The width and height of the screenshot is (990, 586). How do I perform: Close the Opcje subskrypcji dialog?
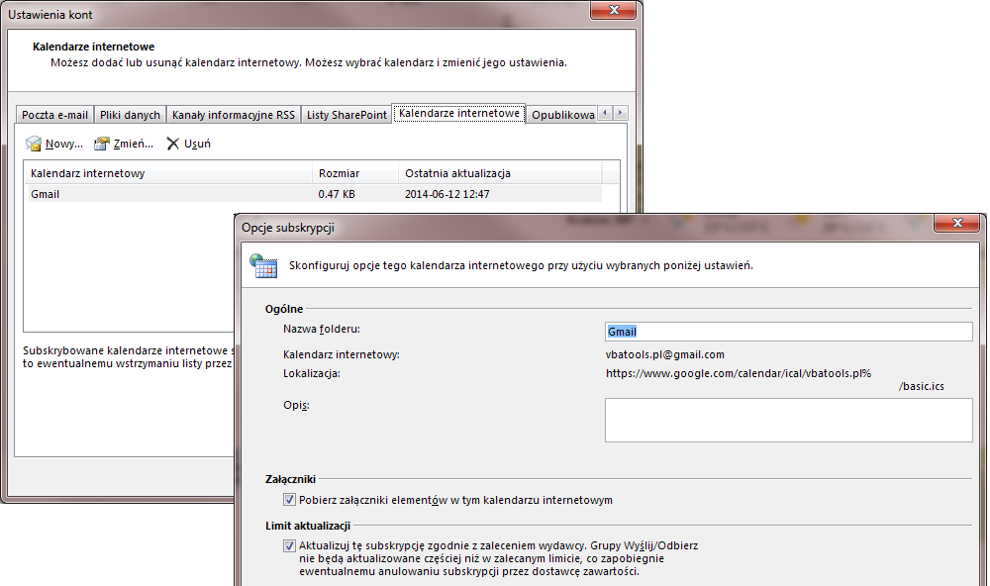(957, 223)
